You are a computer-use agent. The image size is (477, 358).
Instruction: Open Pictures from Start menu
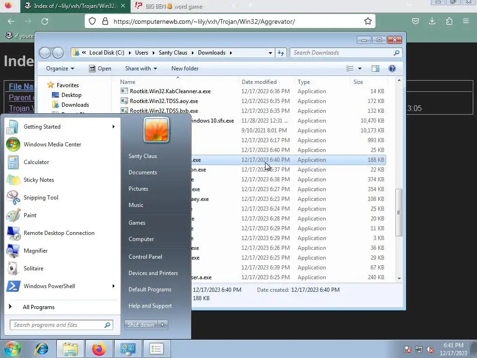tap(138, 189)
